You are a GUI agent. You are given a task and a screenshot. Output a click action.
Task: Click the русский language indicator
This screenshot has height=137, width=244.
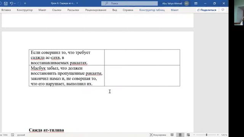click(21, 135)
